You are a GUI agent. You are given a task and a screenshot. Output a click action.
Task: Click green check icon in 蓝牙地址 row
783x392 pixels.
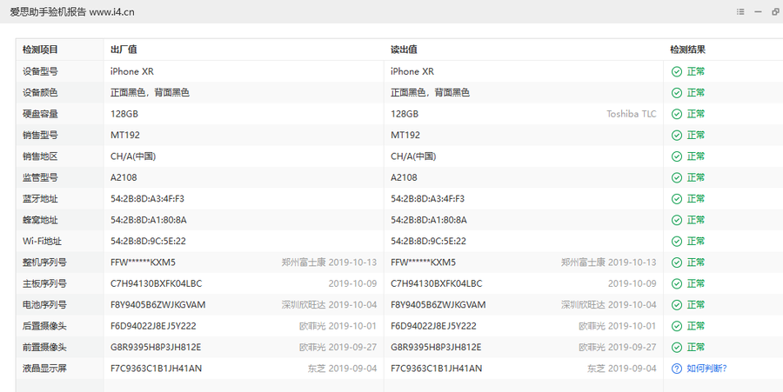click(677, 199)
